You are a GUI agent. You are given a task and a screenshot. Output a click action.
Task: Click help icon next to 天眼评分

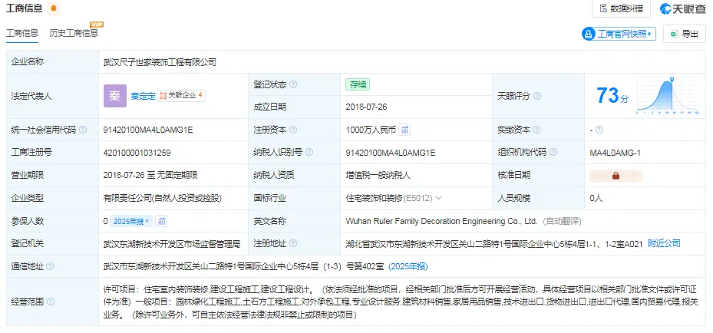(537, 96)
